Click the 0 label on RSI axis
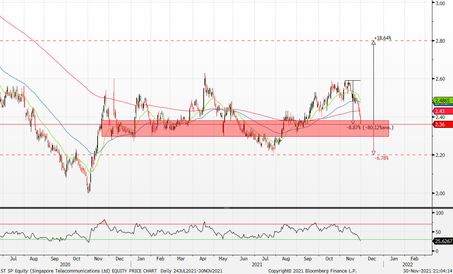Screen dimensions: 453x274 436,251
